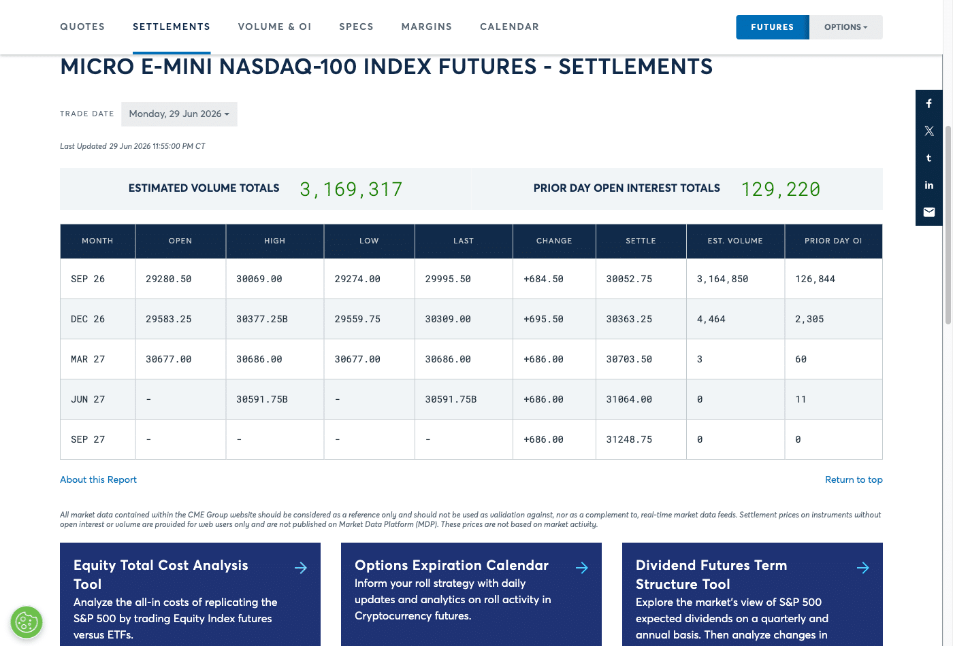Click the Return to top link
Screen dimensions: 953x646
854,479
